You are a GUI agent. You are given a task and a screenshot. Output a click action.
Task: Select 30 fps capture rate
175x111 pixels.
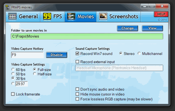13,78
